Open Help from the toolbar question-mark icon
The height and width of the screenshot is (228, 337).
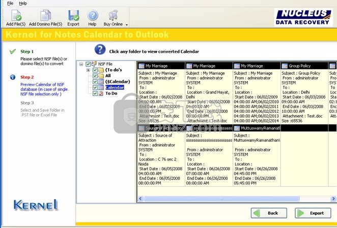point(93,15)
